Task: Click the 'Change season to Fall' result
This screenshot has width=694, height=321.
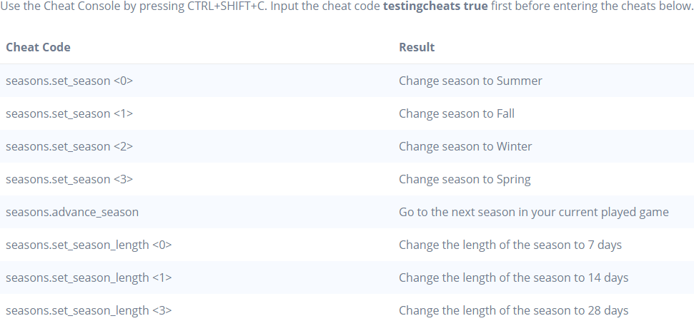Action: (457, 113)
